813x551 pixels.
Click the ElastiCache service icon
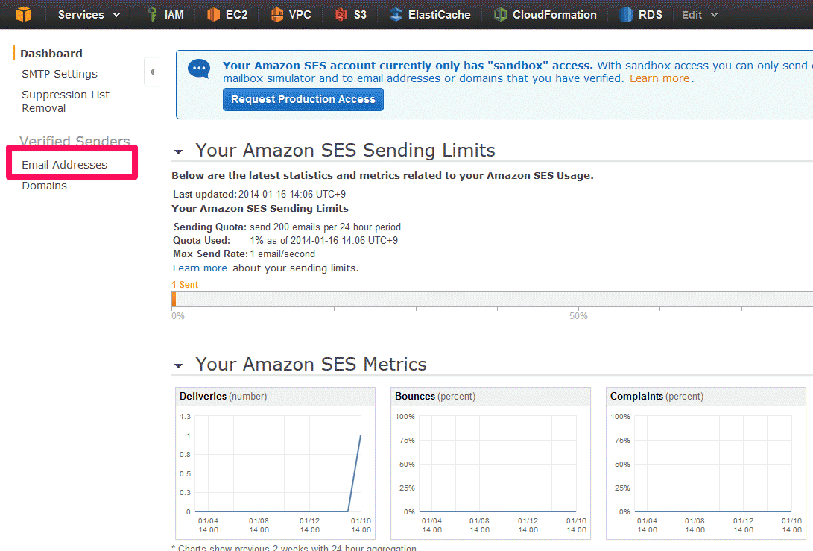pos(396,14)
